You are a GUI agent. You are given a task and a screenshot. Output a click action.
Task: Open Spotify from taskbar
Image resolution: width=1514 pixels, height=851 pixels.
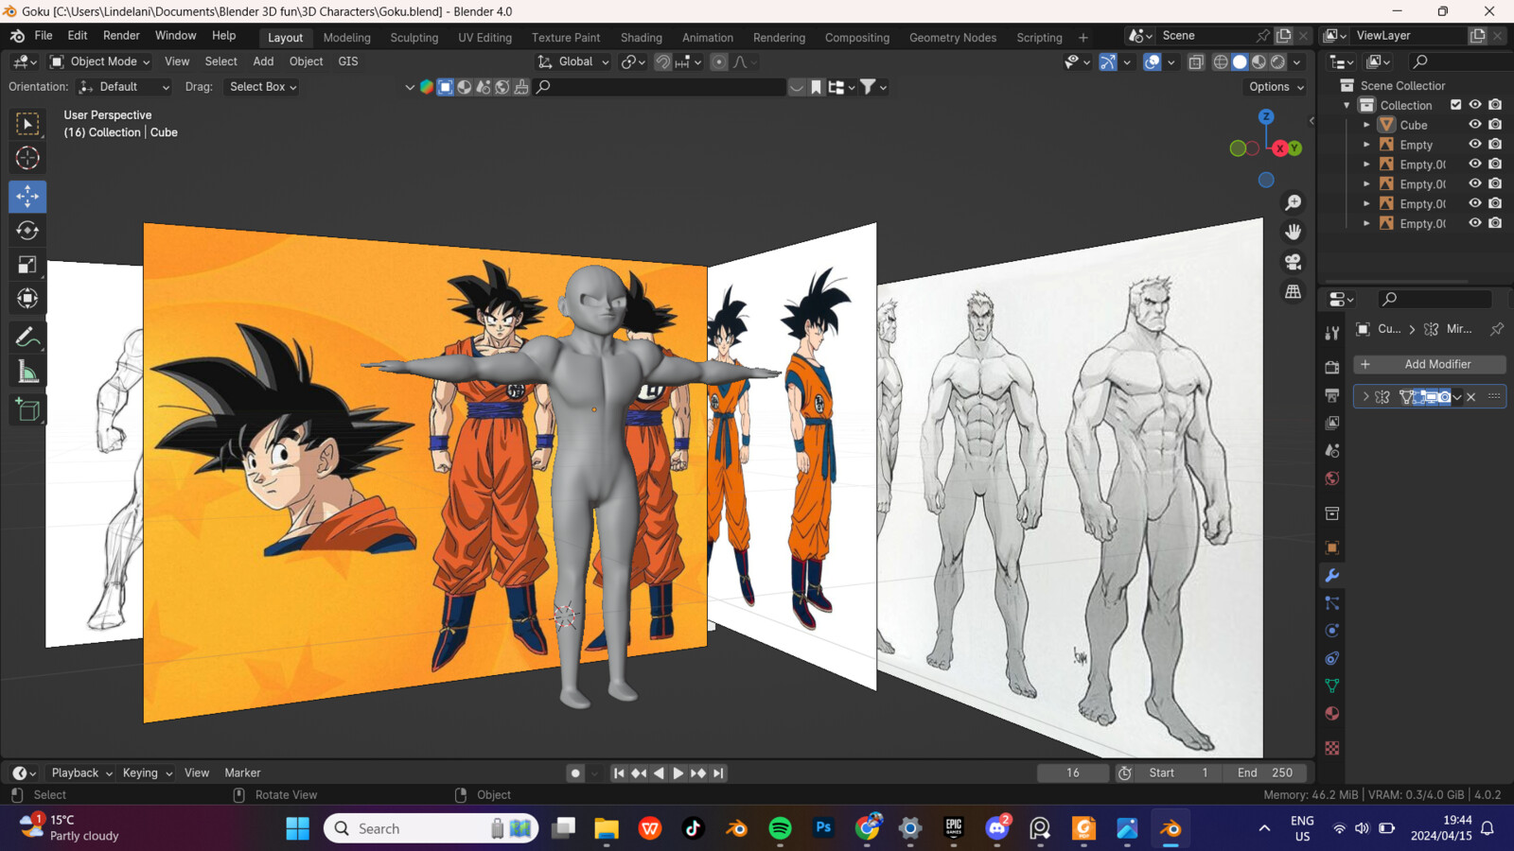click(780, 829)
